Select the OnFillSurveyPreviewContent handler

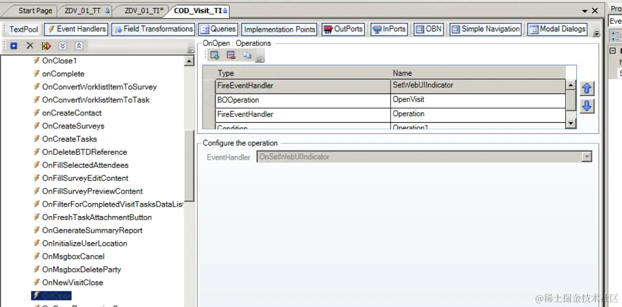(x=92, y=191)
